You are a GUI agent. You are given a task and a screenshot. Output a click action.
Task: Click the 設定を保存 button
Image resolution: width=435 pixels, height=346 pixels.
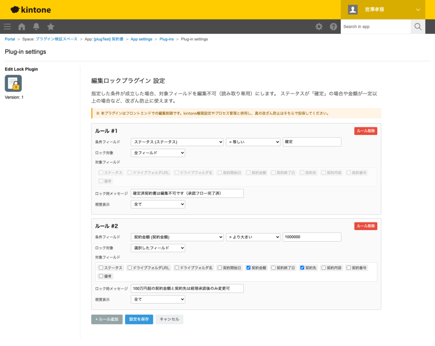click(139, 319)
